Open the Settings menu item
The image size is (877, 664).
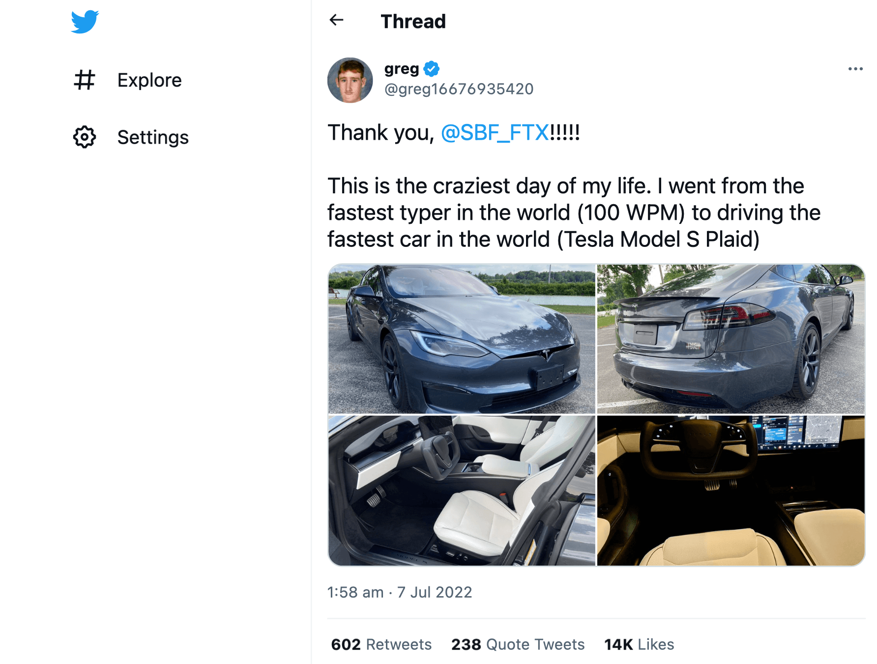pyautogui.click(x=153, y=137)
